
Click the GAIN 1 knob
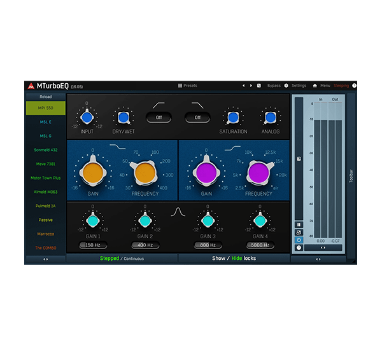point(93,220)
